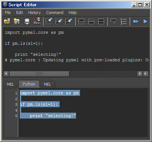Click line number 2 in the gutter
152x142 pixels.
point(16,99)
